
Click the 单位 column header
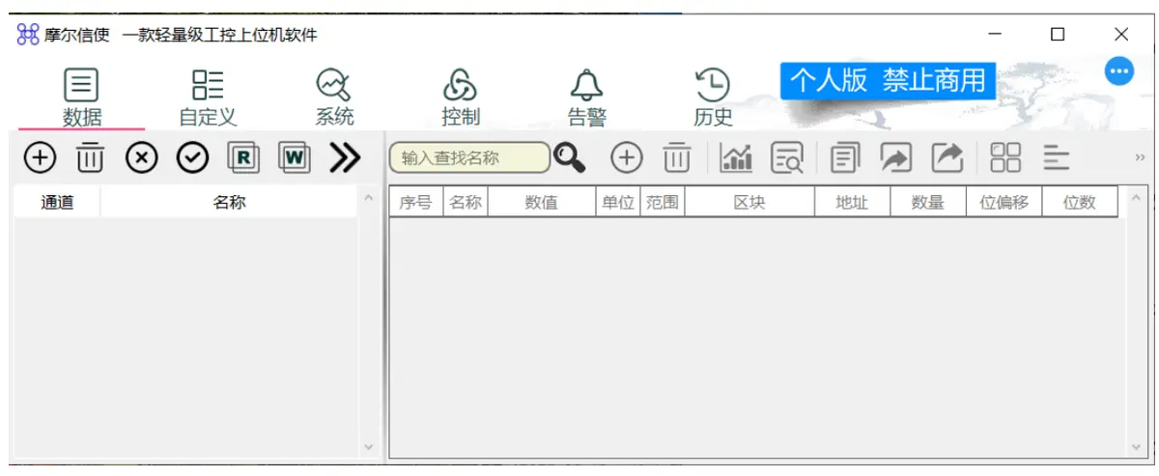(x=617, y=203)
